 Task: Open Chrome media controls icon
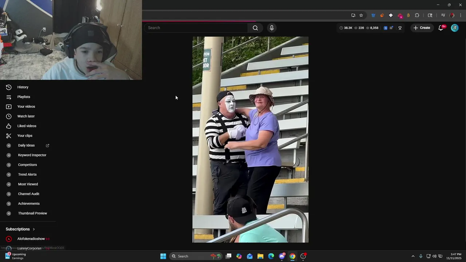pyautogui.click(x=443, y=15)
